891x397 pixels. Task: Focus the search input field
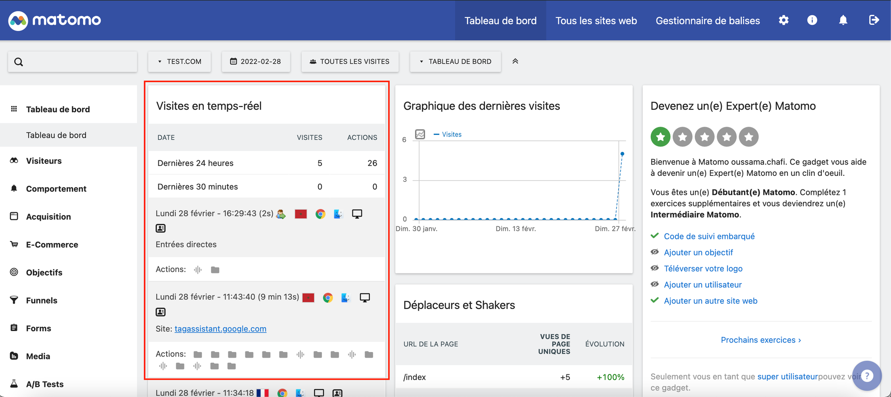pyautogui.click(x=73, y=61)
